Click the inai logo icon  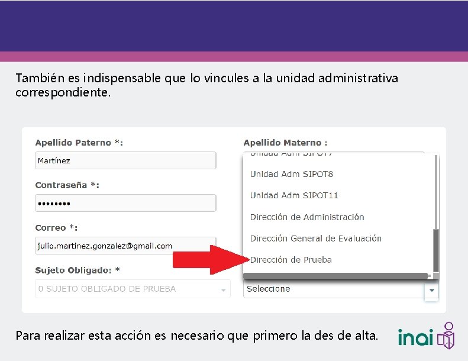click(426, 336)
